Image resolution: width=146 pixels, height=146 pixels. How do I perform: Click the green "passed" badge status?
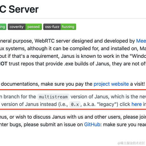point(34,27)
